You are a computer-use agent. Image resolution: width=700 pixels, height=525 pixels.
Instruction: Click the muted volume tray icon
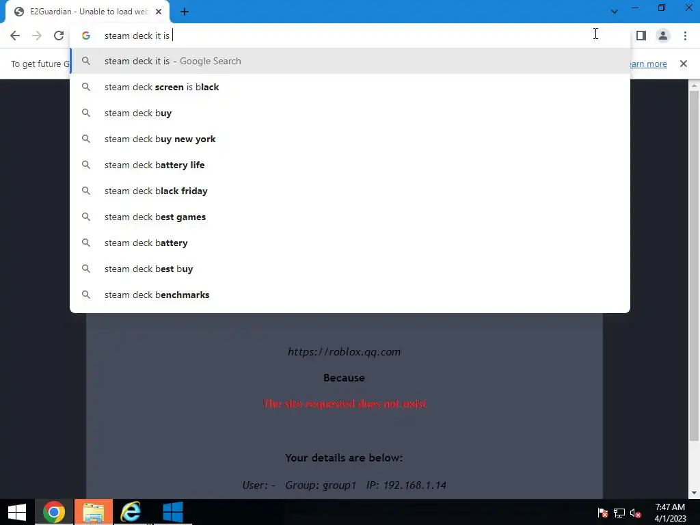point(635,513)
